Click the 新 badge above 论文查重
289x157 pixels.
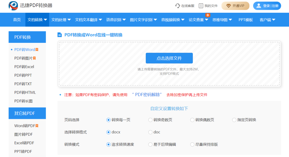pyautogui.click(x=208, y=15)
